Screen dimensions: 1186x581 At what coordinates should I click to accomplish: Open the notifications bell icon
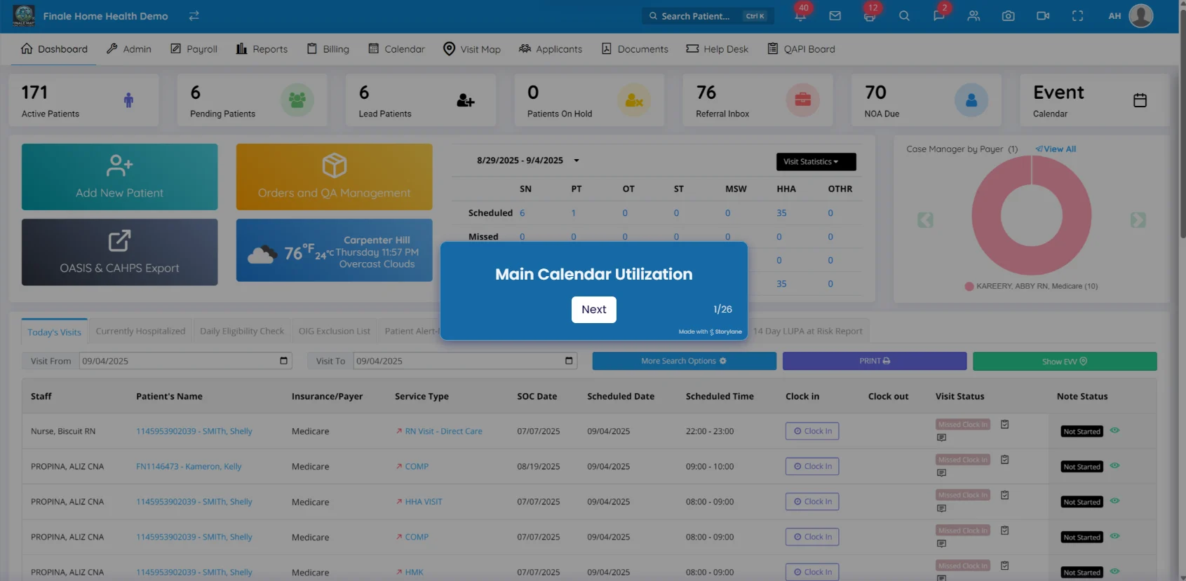(800, 16)
